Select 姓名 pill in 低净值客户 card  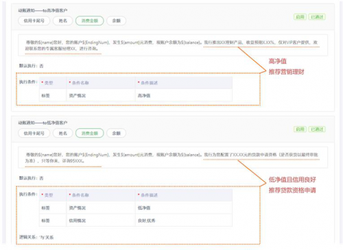click(x=63, y=134)
